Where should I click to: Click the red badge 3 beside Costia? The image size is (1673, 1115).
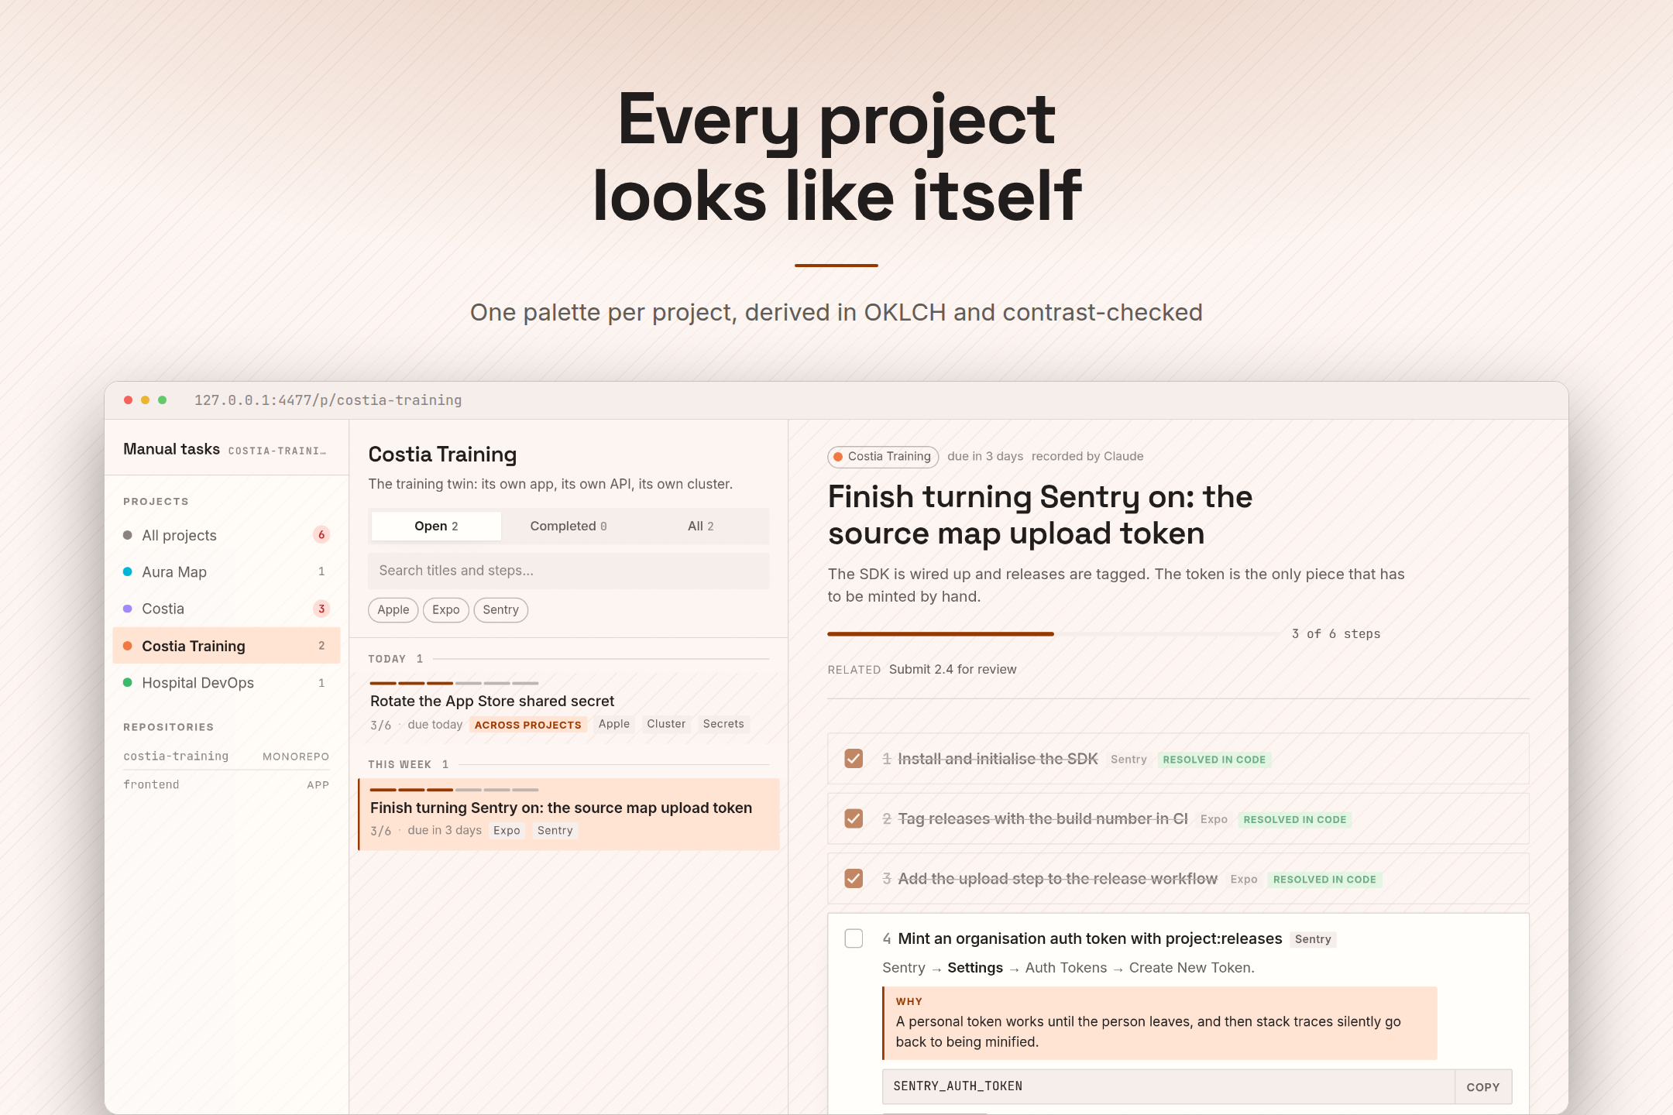click(x=321, y=609)
